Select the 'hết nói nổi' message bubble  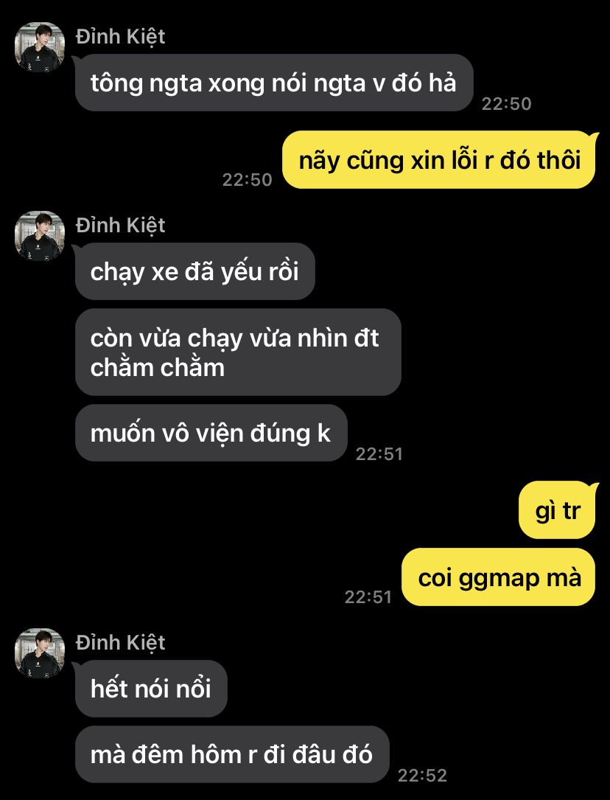(151, 689)
